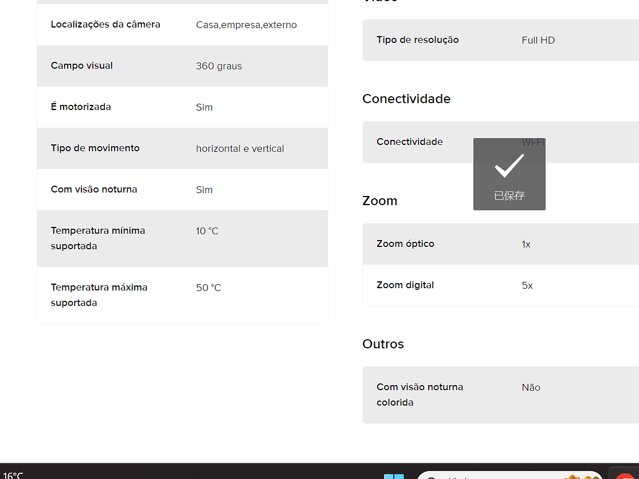Select 'Sim' in the É motorizada row
This screenshot has width=639, height=479.
point(204,107)
